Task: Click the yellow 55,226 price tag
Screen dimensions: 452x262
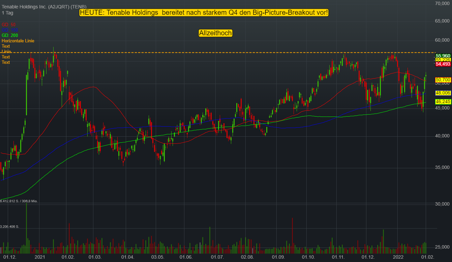Action: point(443,60)
